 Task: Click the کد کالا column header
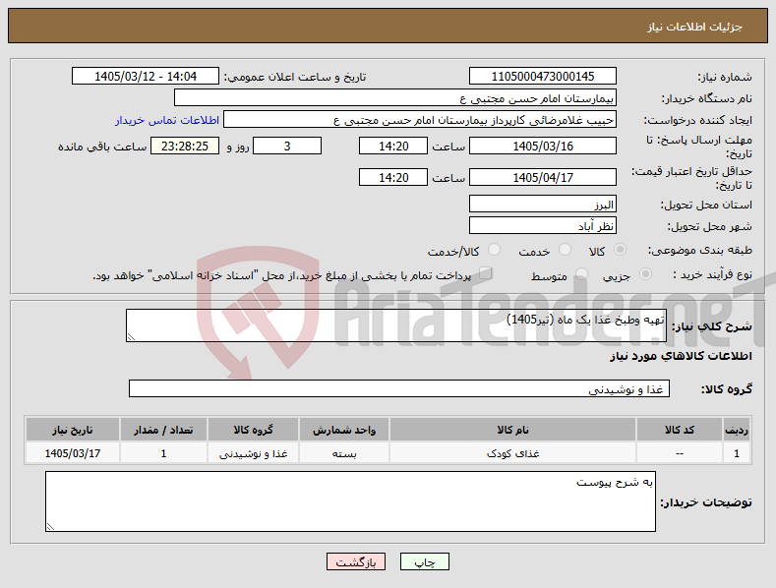tap(679, 430)
